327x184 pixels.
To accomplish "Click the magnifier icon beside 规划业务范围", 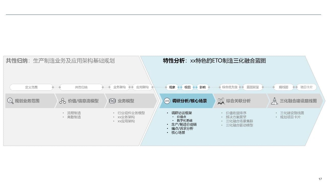I will (x=10, y=101).
